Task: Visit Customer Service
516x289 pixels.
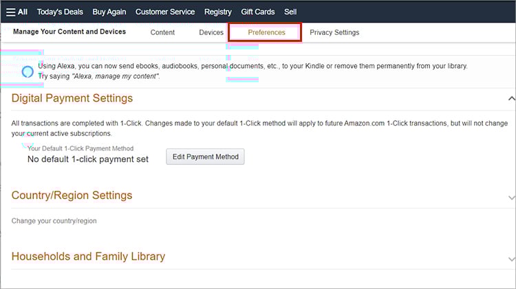Action: [x=165, y=12]
